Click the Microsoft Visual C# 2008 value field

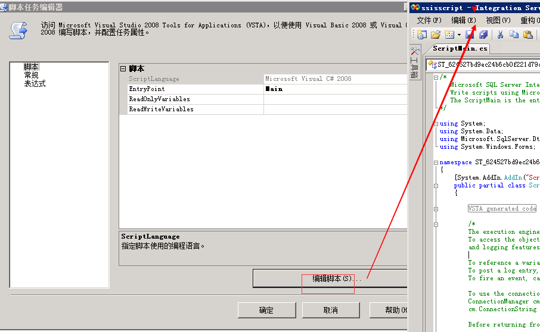coord(336,79)
